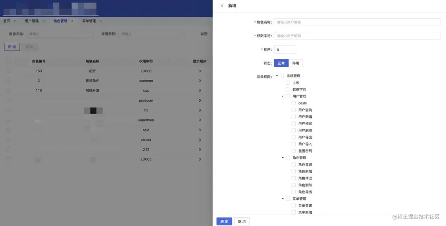The image size is (446, 226).
Task: Switch to the 首页 tab
Action: pyautogui.click(x=7, y=21)
